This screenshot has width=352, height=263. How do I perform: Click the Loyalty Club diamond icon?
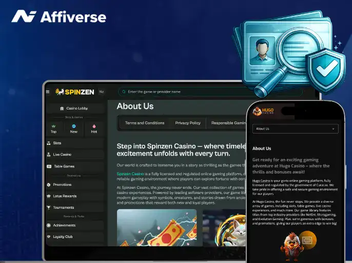(48, 236)
